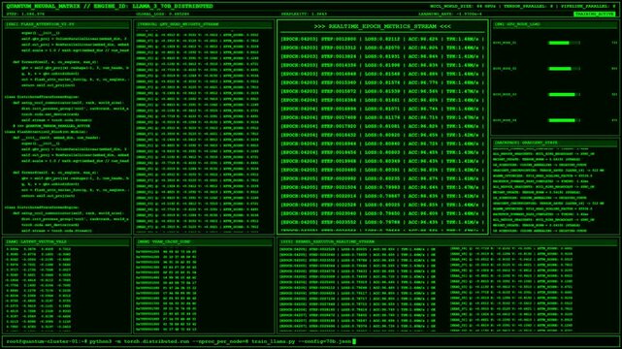The height and width of the screenshot is (349, 622).
Task: Click the epoch row with STEP:0013824
Action: [x=382, y=56]
